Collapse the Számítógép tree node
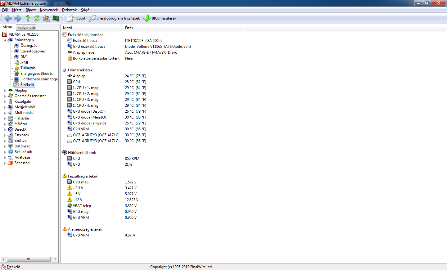Image resolution: width=447 pixels, height=270 pixels. click(x=5, y=40)
